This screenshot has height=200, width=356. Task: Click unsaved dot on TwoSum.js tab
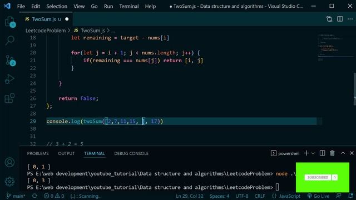(67, 19)
